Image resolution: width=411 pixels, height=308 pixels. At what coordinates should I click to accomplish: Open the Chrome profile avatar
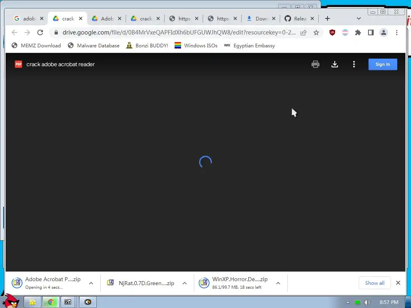[383, 32]
